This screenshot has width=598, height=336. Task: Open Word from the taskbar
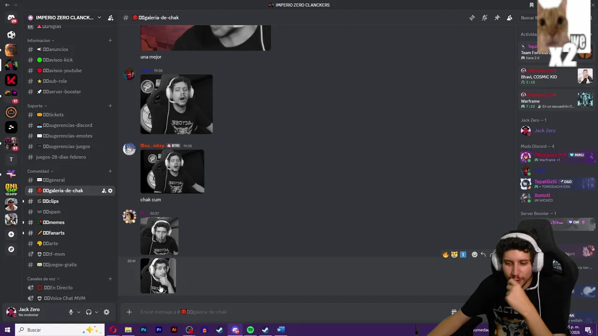coord(281,330)
